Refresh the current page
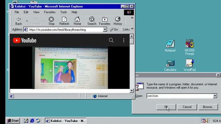The height and width of the screenshot is (124, 221). (64, 21)
